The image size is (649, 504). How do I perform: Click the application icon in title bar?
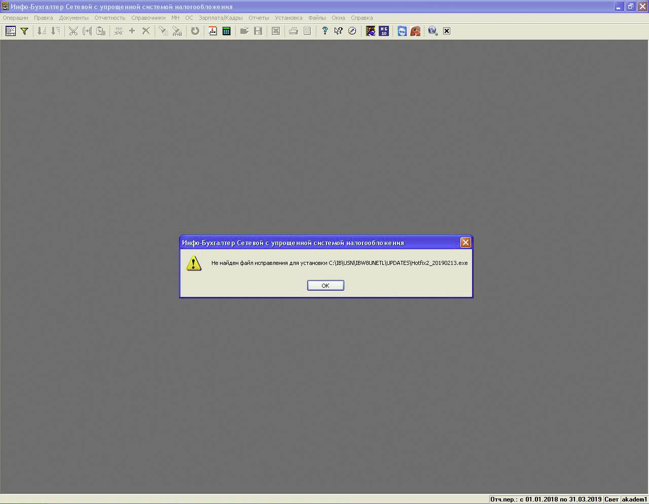pyautogui.click(x=5, y=7)
